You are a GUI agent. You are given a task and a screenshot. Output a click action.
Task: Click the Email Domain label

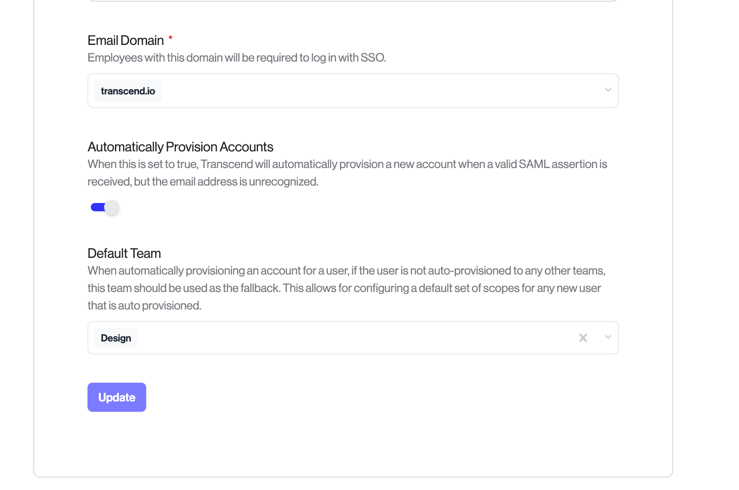click(125, 40)
